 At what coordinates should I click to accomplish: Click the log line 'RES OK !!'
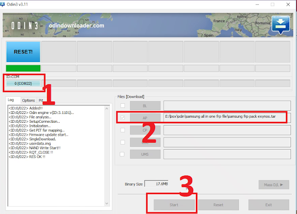pyautogui.click(x=27, y=157)
